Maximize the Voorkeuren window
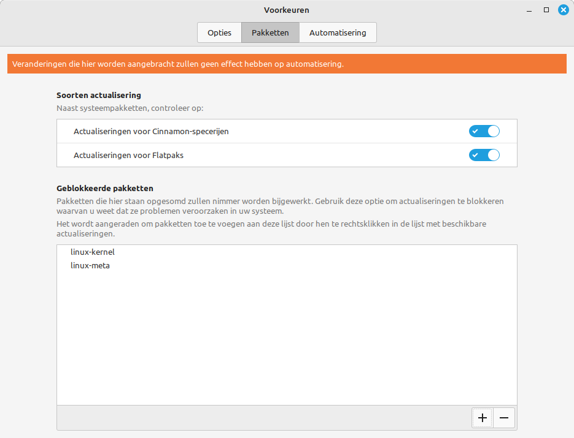Image resolution: width=574 pixels, height=438 pixels. 546,10
